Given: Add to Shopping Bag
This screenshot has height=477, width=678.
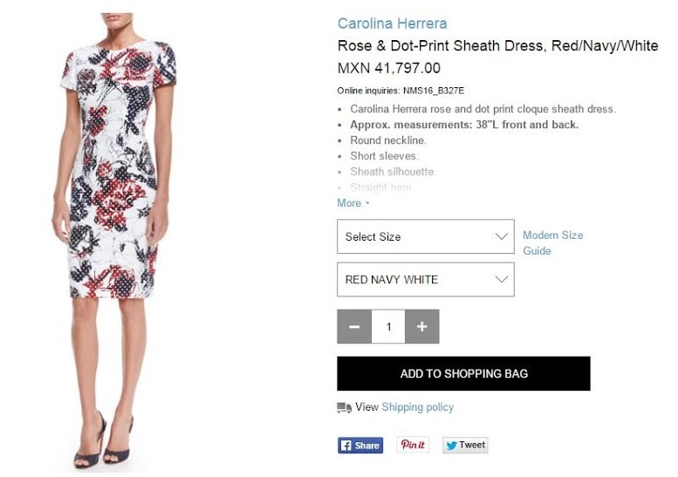Looking at the screenshot, I should 463,374.
